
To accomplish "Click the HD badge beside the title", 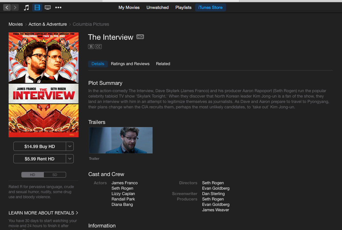I will click(140, 37).
